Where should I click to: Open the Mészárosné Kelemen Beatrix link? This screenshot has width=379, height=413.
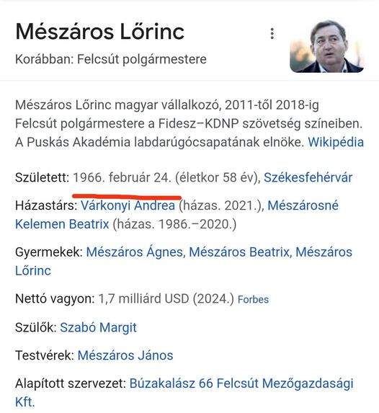303,205
